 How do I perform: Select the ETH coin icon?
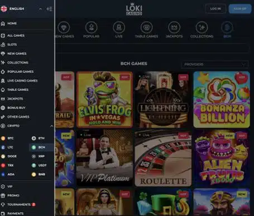(x=33, y=138)
